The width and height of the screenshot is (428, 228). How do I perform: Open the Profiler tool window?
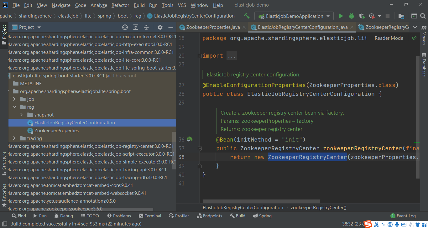tap(179, 216)
